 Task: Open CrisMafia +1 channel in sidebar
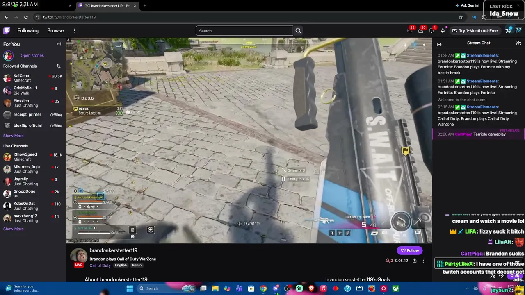(33, 91)
